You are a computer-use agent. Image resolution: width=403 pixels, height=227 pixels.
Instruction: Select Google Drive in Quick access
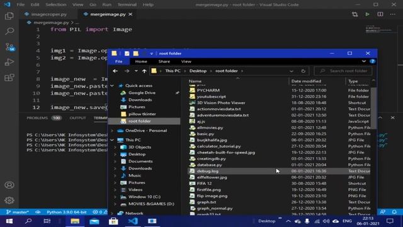[142, 93]
